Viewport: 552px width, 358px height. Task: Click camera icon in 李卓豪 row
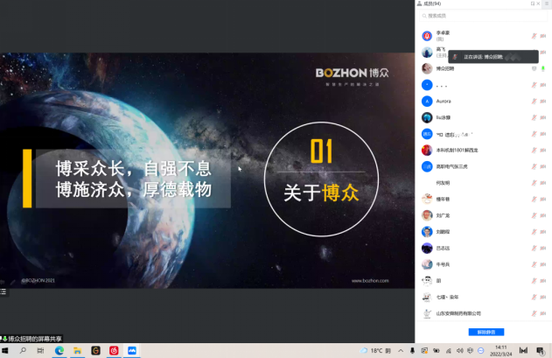[x=543, y=36]
